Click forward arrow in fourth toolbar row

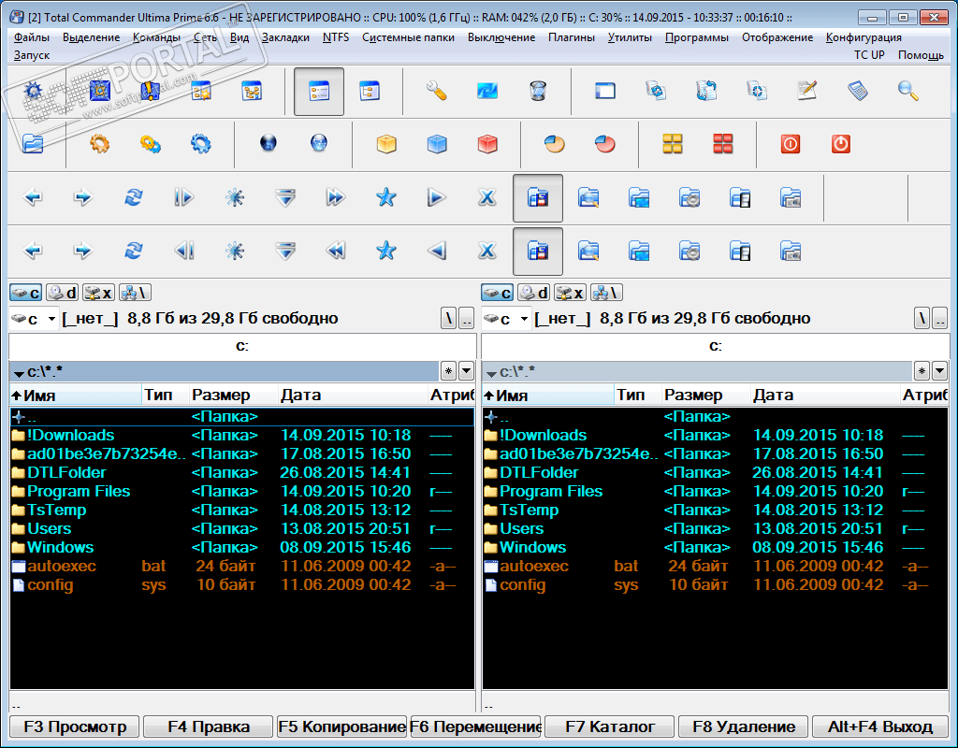(x=83, y=251)
